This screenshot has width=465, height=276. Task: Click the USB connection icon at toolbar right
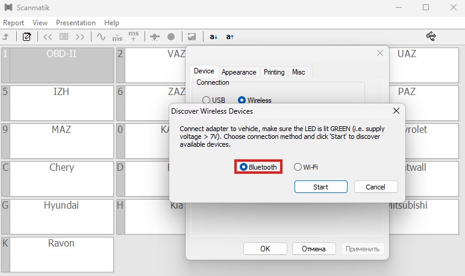click(431, 37)
